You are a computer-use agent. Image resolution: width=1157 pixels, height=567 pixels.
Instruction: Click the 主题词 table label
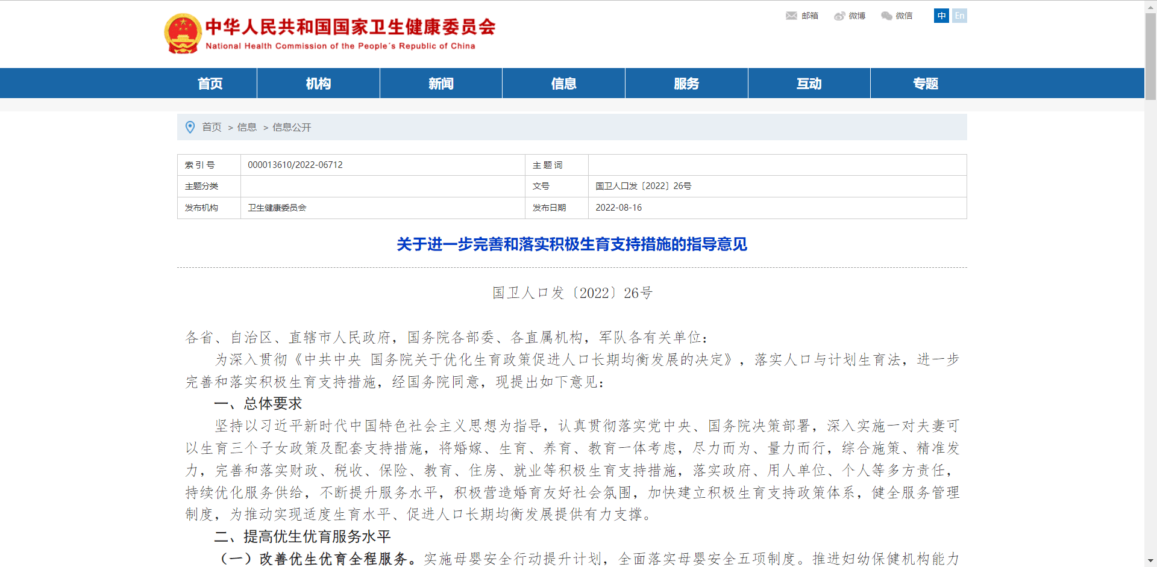[548, 165]
